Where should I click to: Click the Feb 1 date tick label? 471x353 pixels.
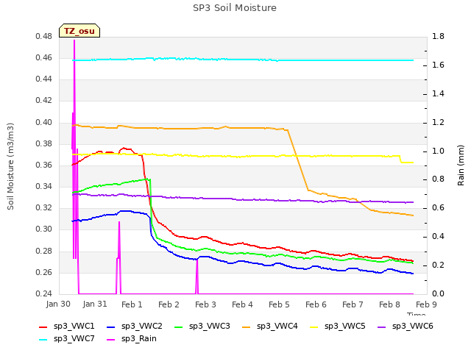[132, 304]
